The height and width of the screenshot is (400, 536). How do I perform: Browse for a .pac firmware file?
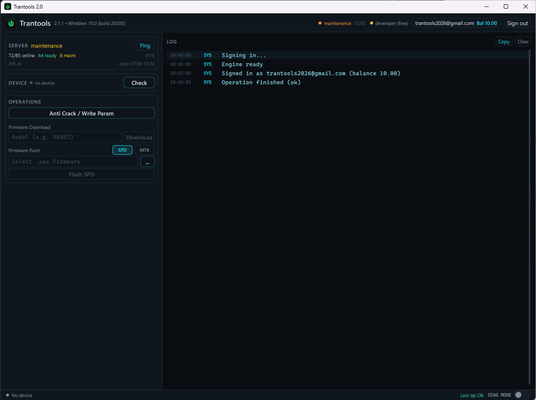[x=147, y=162]
